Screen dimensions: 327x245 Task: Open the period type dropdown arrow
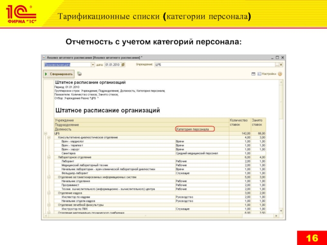93,65
